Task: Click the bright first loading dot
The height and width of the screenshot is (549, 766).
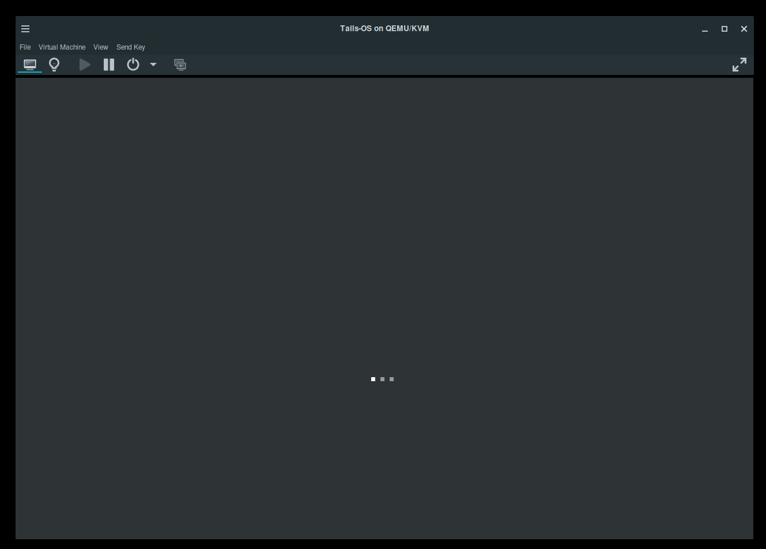Action: (x=373, y=379)
